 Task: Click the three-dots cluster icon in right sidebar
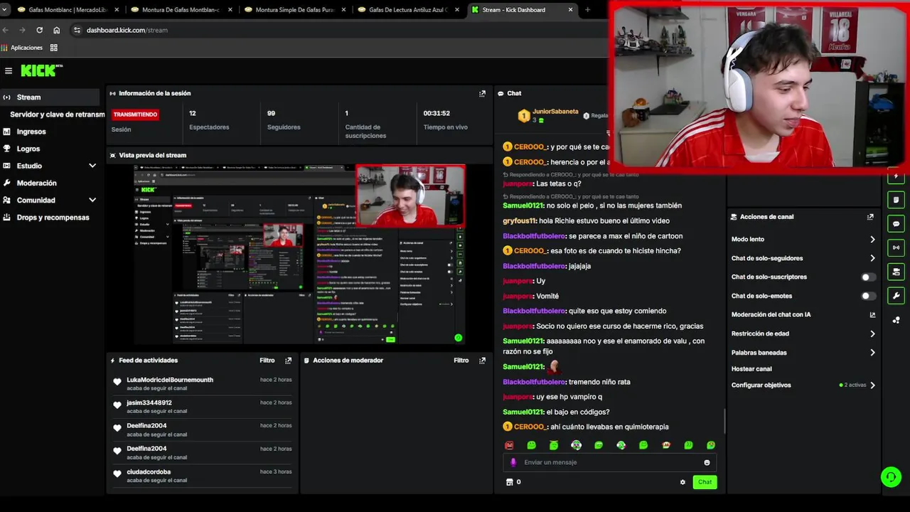tap(896, 320)
